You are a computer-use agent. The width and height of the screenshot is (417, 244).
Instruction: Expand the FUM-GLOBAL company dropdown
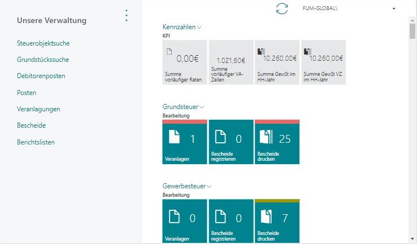pyautogui.click(x=393, y=9)
